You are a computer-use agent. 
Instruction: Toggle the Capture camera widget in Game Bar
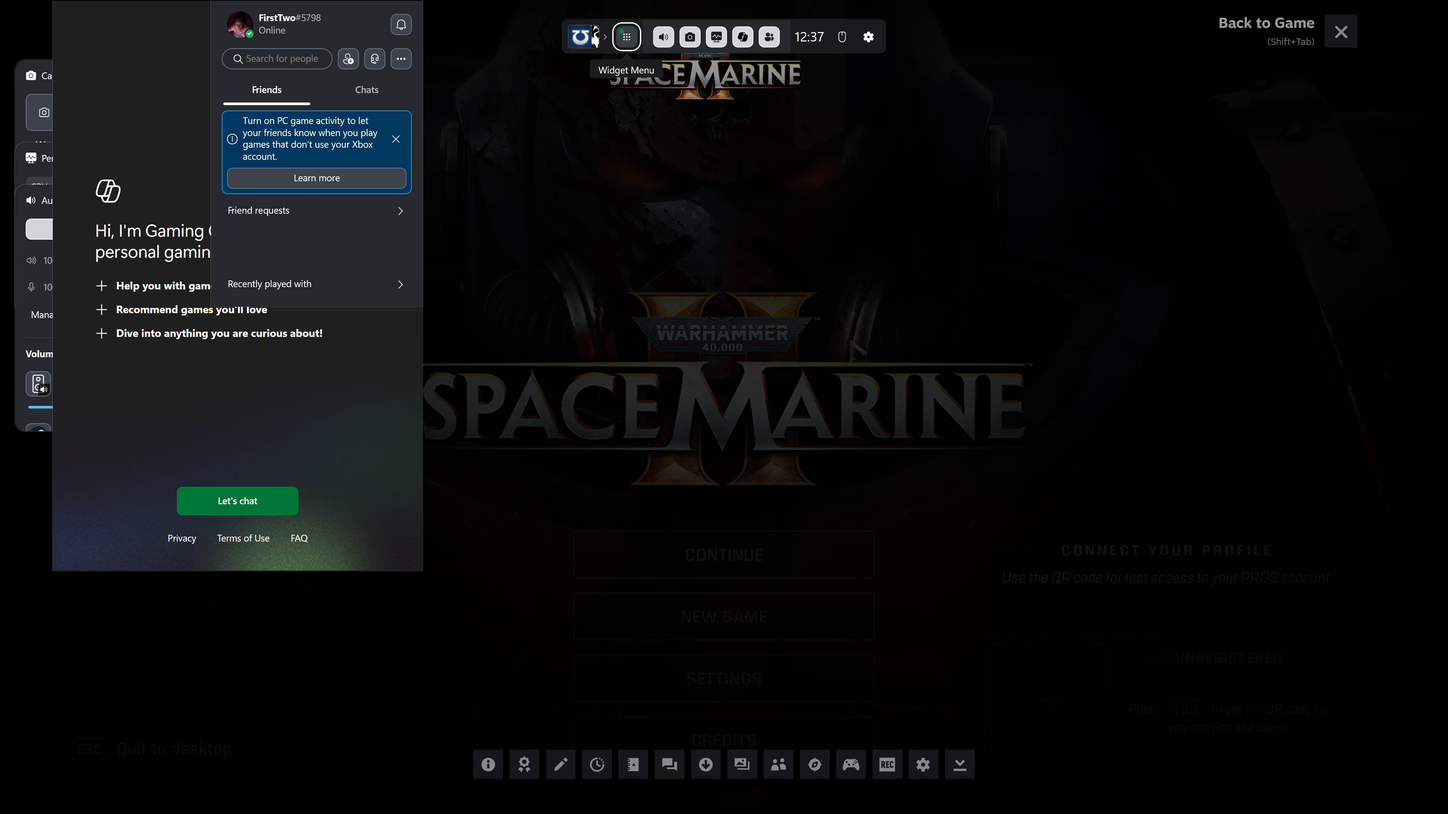pos(690,37)
